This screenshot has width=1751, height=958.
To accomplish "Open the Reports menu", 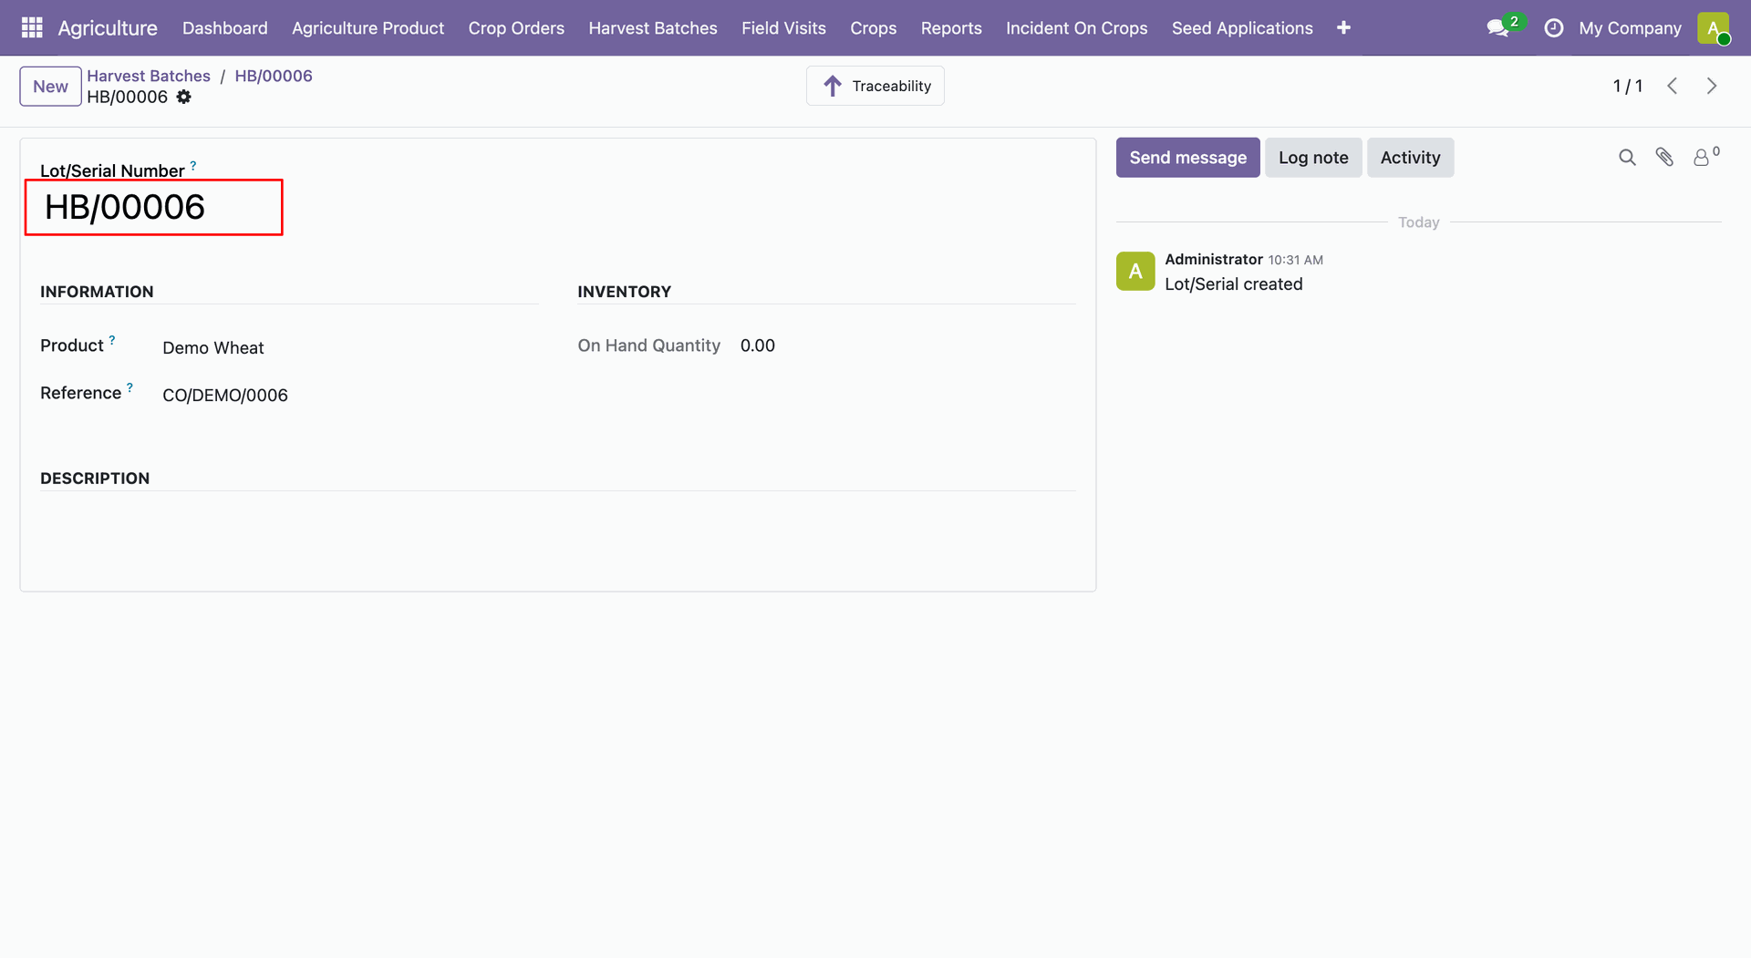I will click(x=951, y=28).
